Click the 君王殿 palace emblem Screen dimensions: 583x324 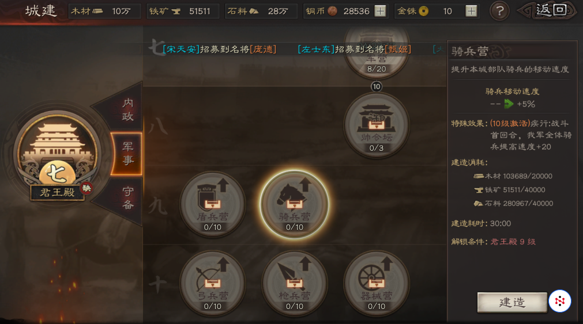coord(57,154)
